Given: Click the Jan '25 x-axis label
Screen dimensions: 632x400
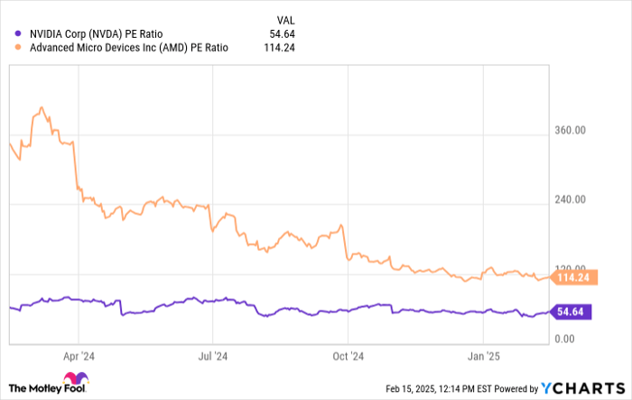Looking at the screenshot, I should pyautogui.click(x=483, y=356).
